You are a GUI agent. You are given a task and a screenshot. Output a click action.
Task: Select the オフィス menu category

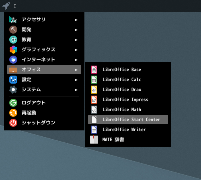coord(44,70)
